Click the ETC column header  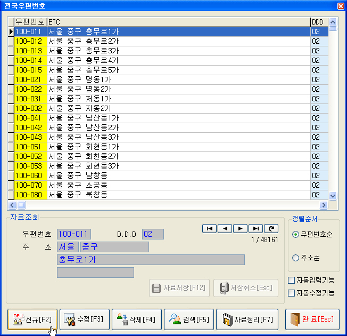(x=179, y=22)
